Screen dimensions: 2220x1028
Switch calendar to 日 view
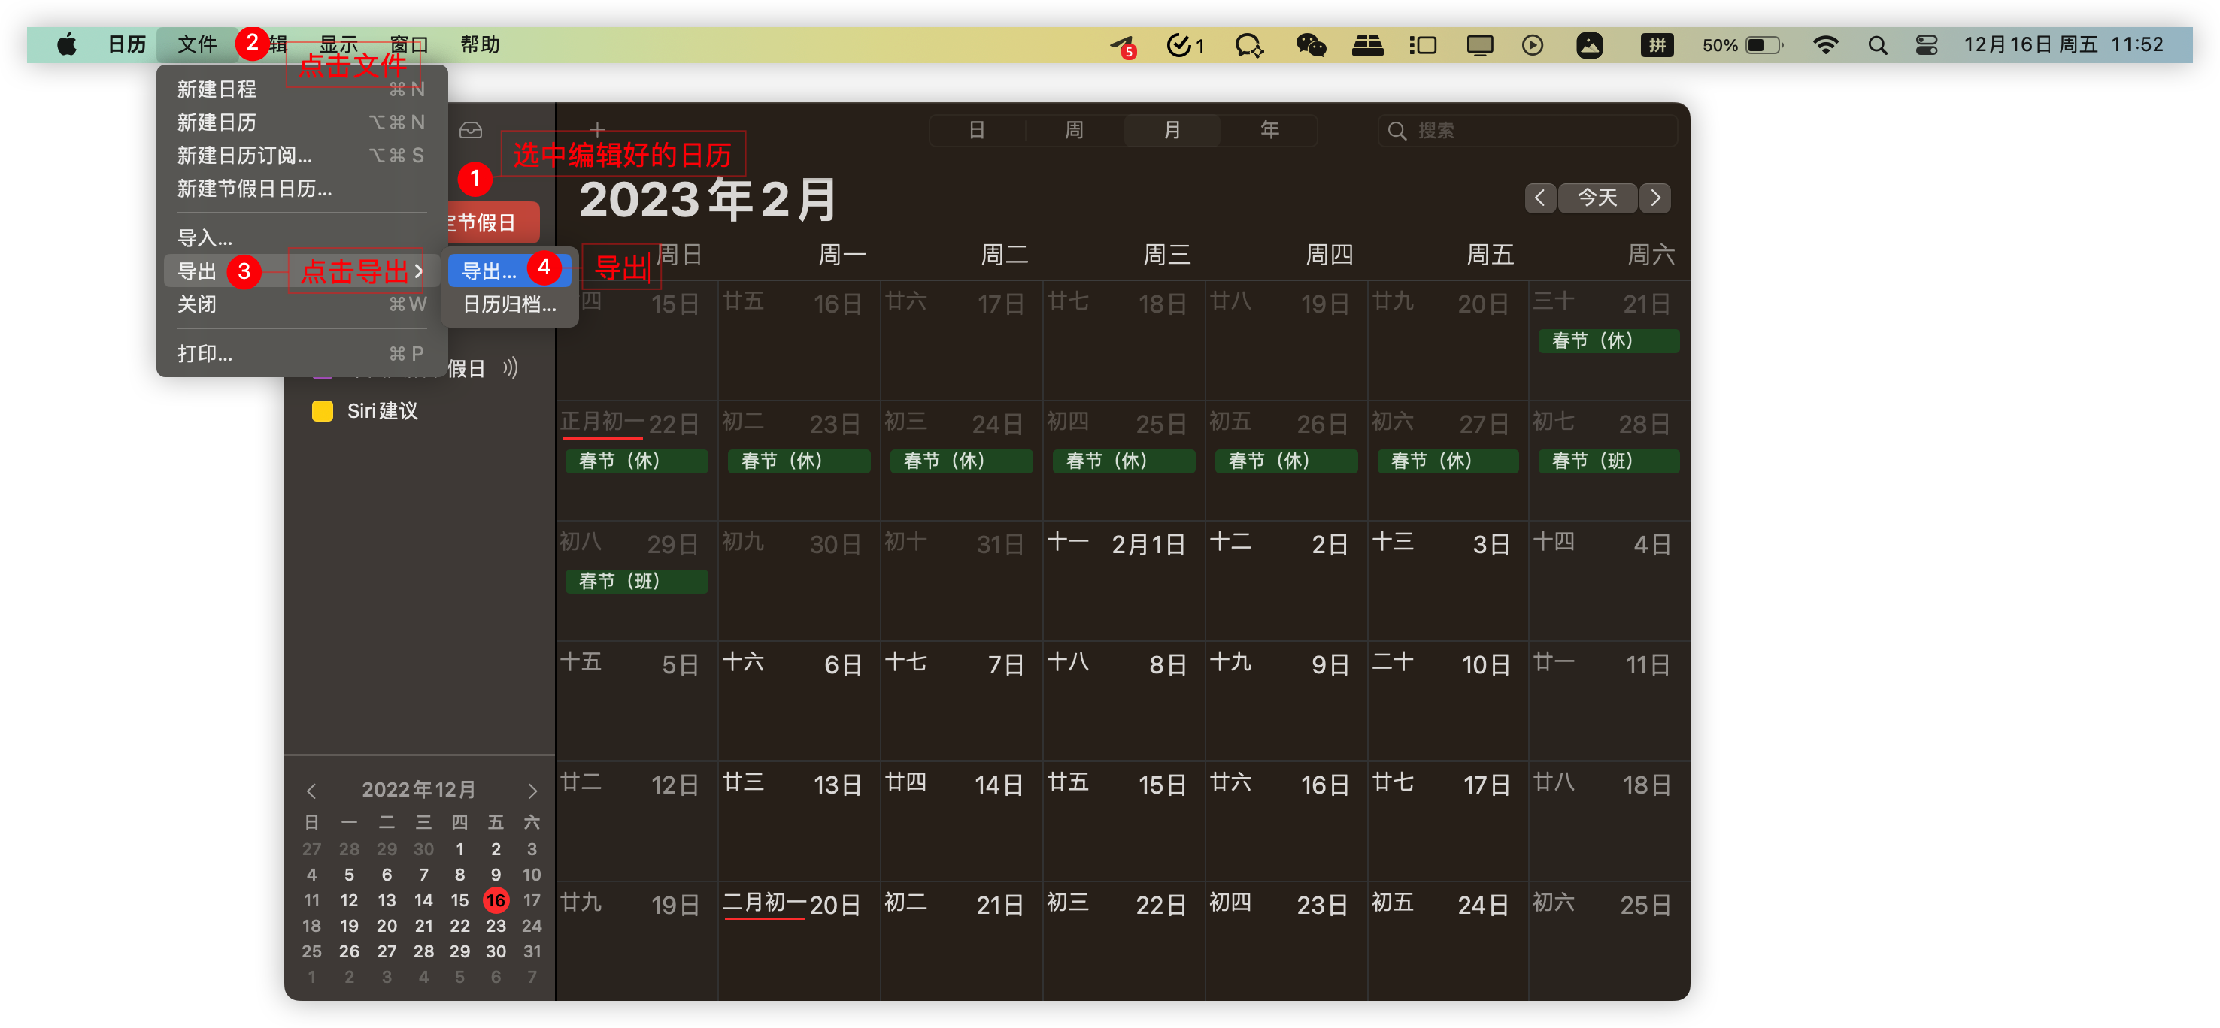[976, 130]
